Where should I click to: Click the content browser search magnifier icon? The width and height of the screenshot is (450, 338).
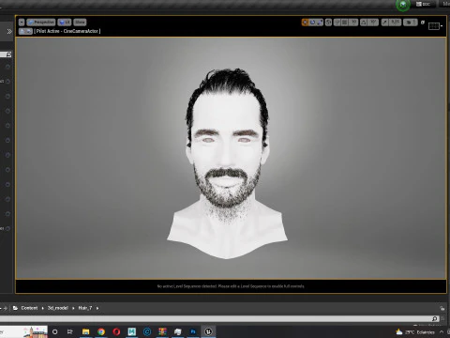(x=435, y=318)
